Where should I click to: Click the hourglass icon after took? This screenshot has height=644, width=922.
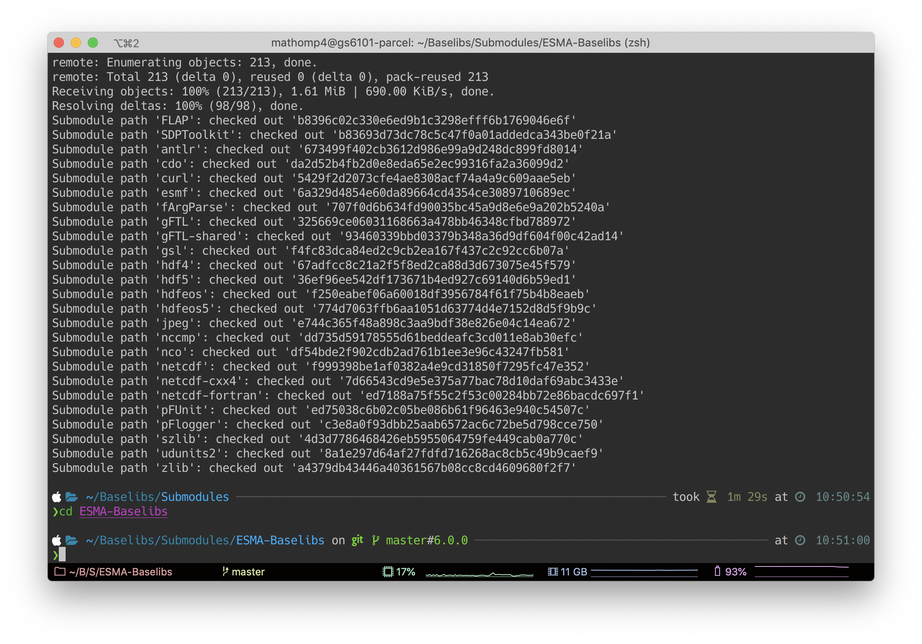[711, 497]
